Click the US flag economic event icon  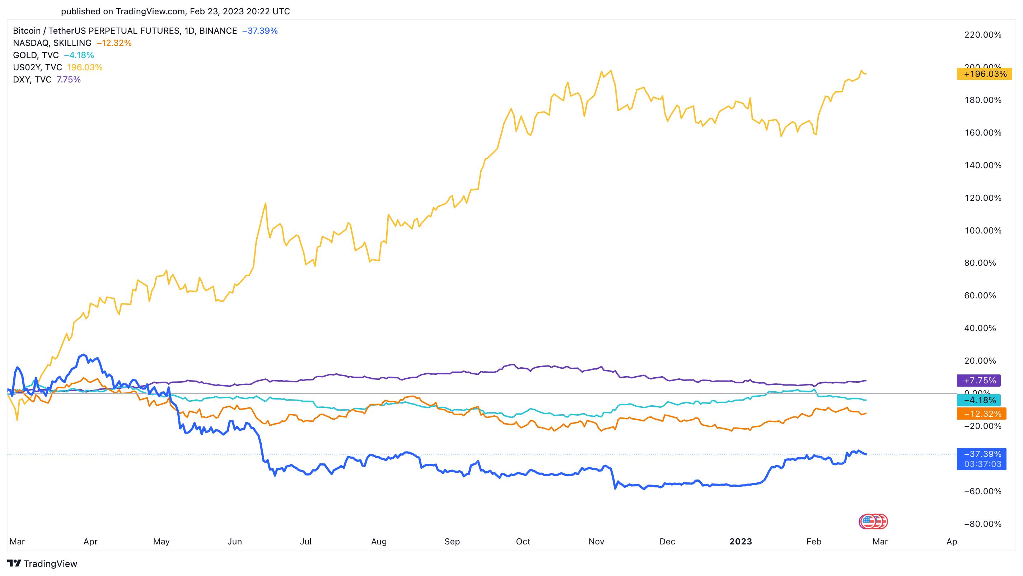pos(873,521)
